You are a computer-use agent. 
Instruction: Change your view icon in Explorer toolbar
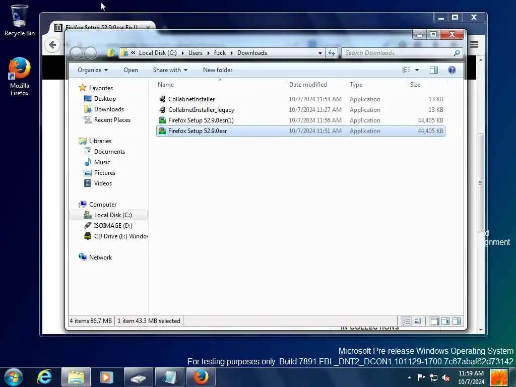pos(406,70)
